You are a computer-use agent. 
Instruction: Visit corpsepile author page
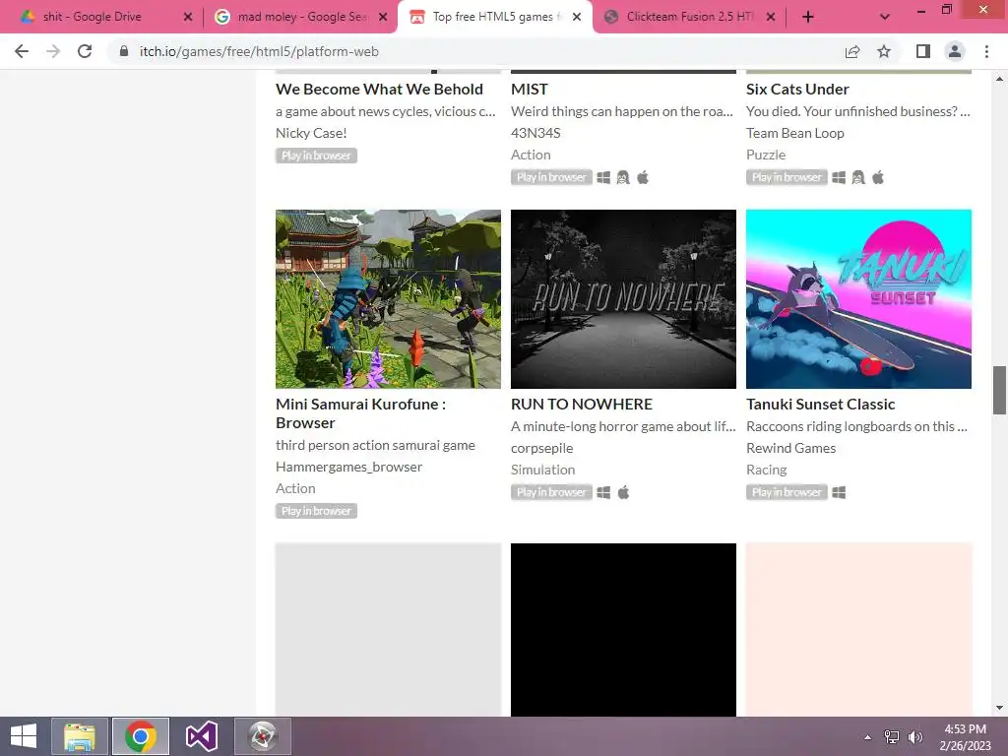coord(542,448)
